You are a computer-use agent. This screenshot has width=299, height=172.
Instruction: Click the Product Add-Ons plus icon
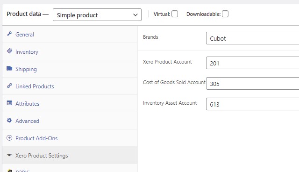9,138
